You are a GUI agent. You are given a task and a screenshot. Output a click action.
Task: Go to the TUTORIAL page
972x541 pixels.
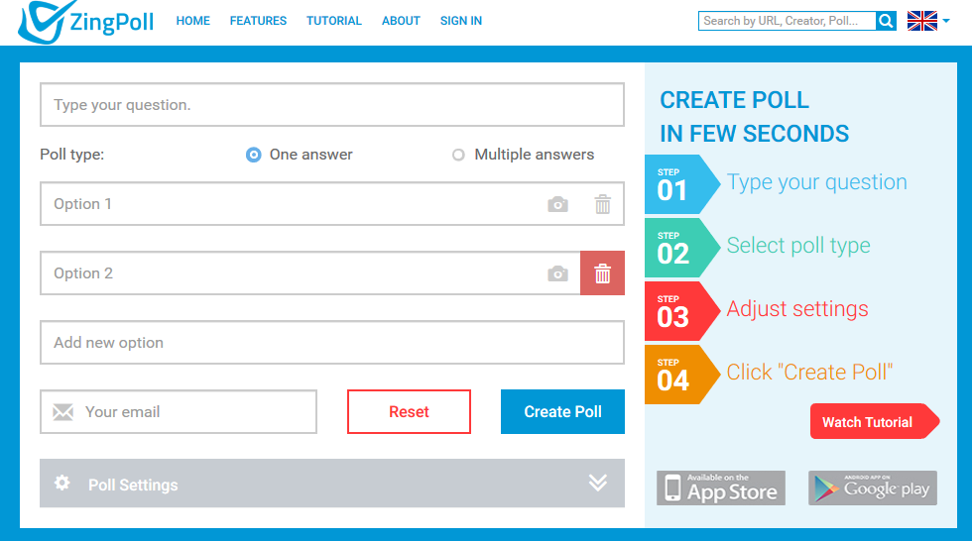click(x=334, y=21)
